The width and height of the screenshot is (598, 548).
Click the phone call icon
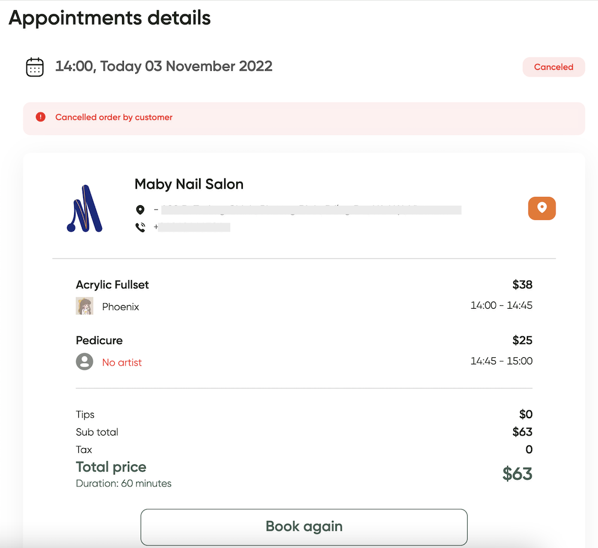point(141,227)
